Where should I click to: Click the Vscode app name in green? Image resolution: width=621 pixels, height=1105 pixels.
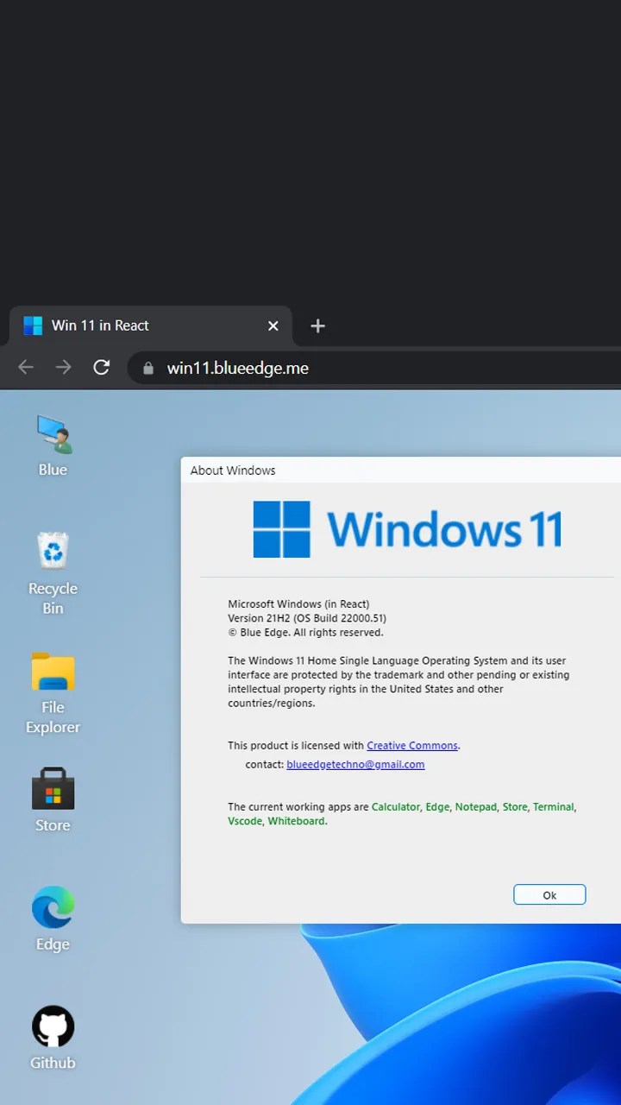(245, 821)
